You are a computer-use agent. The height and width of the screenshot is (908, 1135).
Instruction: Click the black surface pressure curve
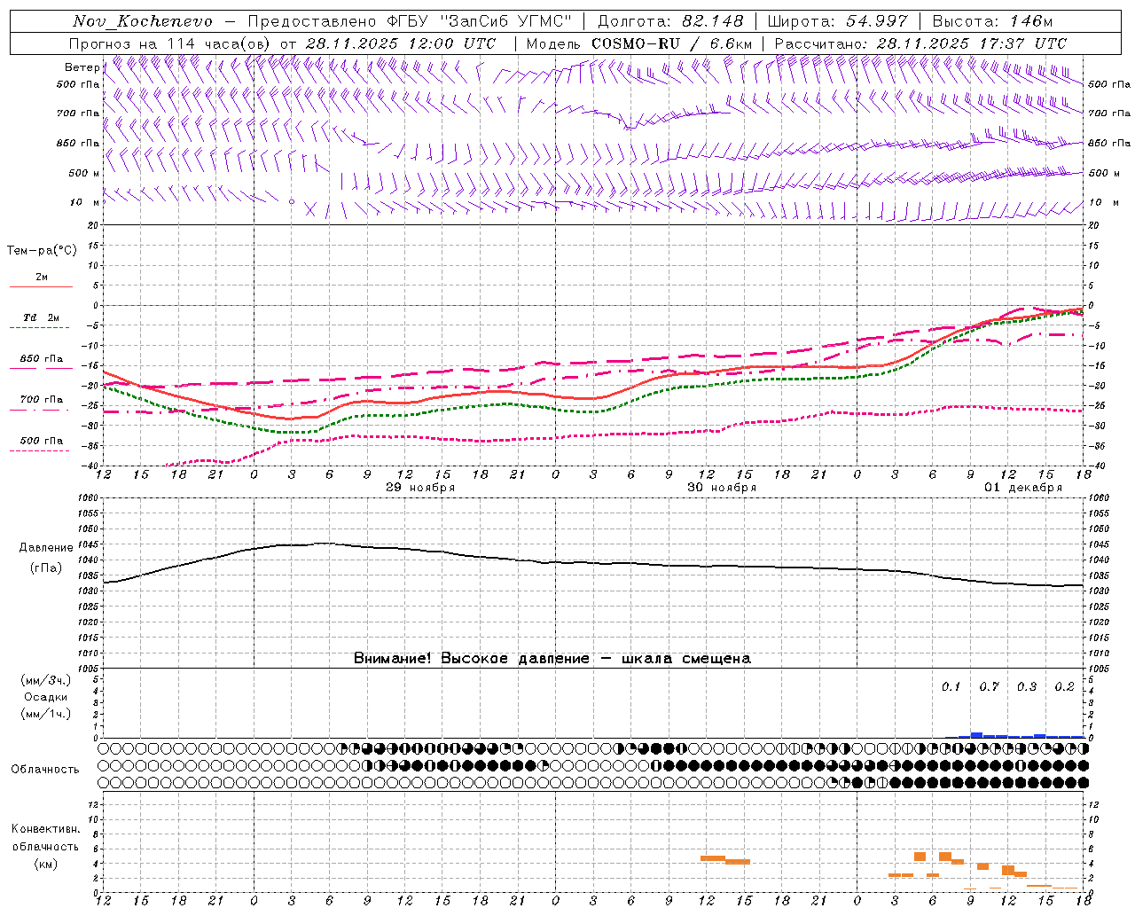pyautogui.click(x=593, y=564)
